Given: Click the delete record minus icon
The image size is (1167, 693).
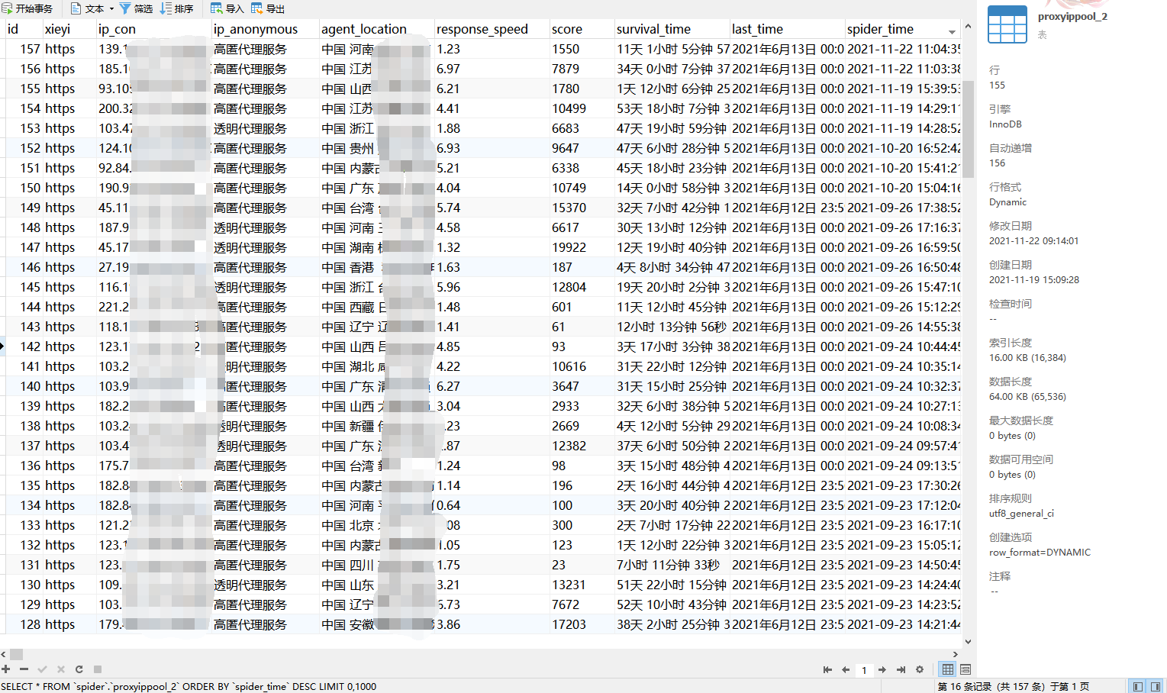Looking at the screenshot, I should click(24, 669).
